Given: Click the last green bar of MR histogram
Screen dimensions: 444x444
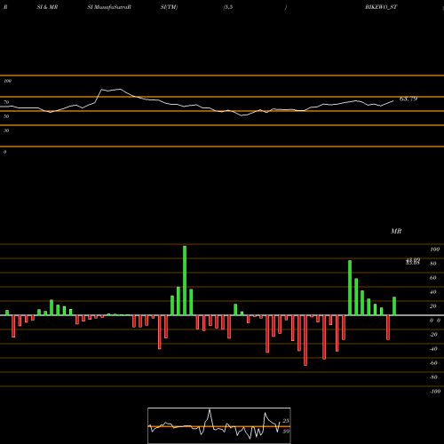Looking at the screenshot, I should click(x=394, y=306).
